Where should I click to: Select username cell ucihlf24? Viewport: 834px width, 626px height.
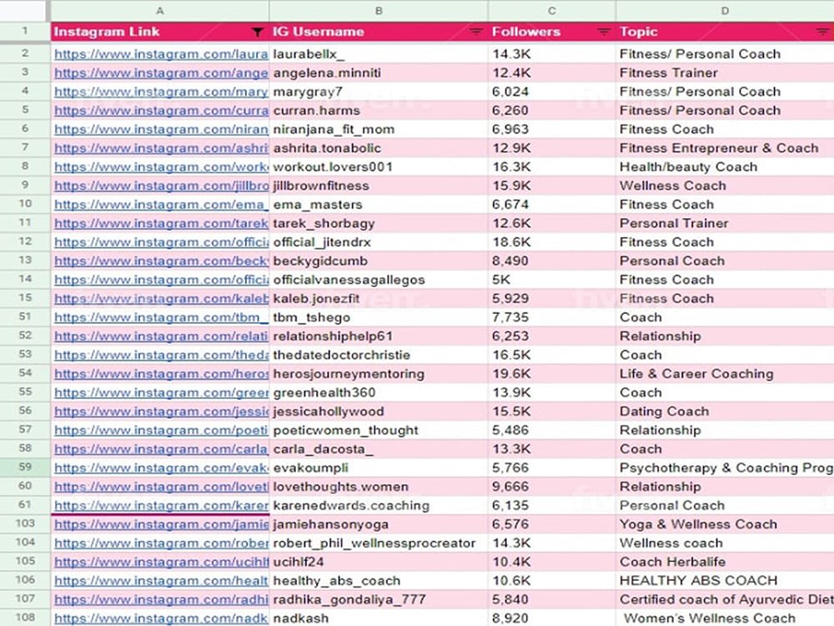[379, 562]
